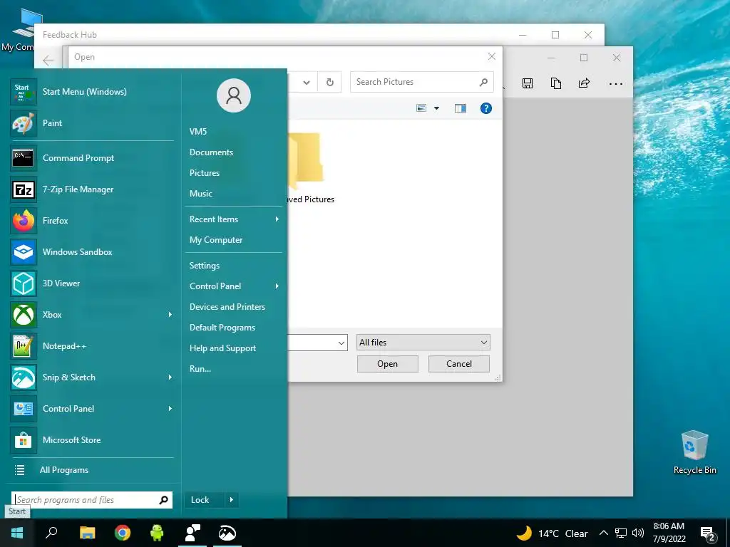Viewport: 730px width, 547px height.
Task: Click the network tray icon
Action: pyautogui.click(x=621, y=533)
